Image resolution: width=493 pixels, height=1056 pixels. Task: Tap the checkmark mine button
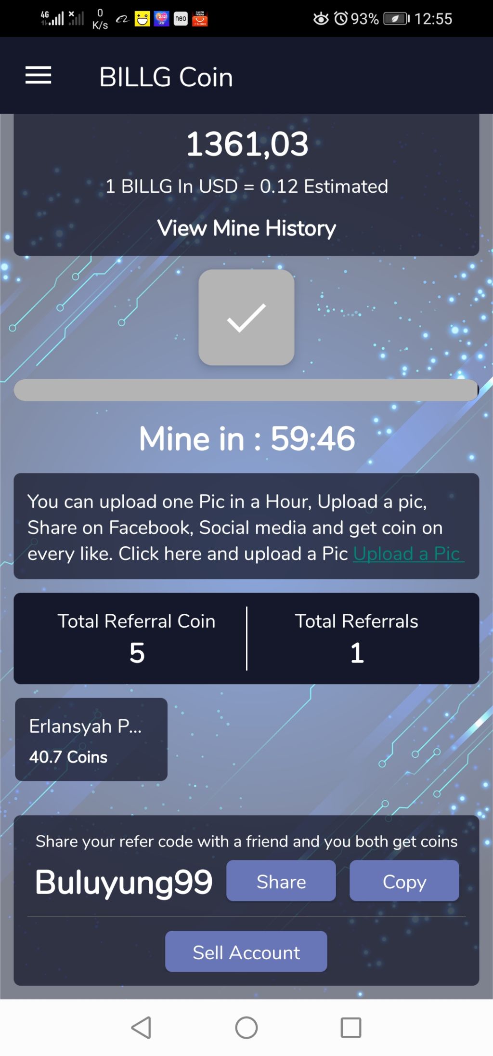click(246, 317)
